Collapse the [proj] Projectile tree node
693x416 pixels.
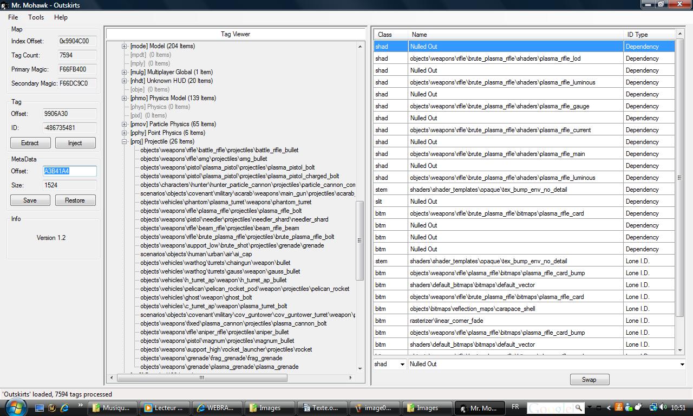click(125, 141)
